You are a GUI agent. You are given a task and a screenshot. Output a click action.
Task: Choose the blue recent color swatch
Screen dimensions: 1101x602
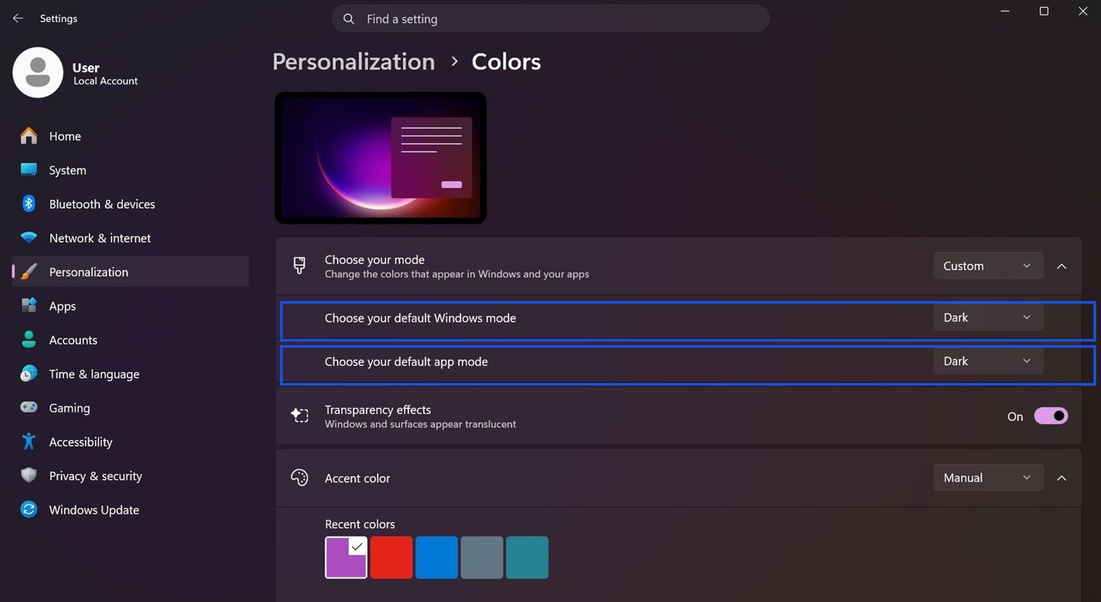[436, 557]
